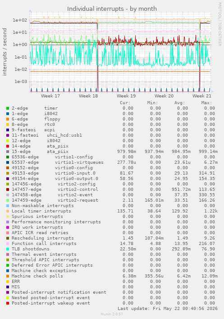Image resolution: width=224 pixels, height=319 pixels.
Task: Click the Avg column header
Action: (x=180, y=103)
